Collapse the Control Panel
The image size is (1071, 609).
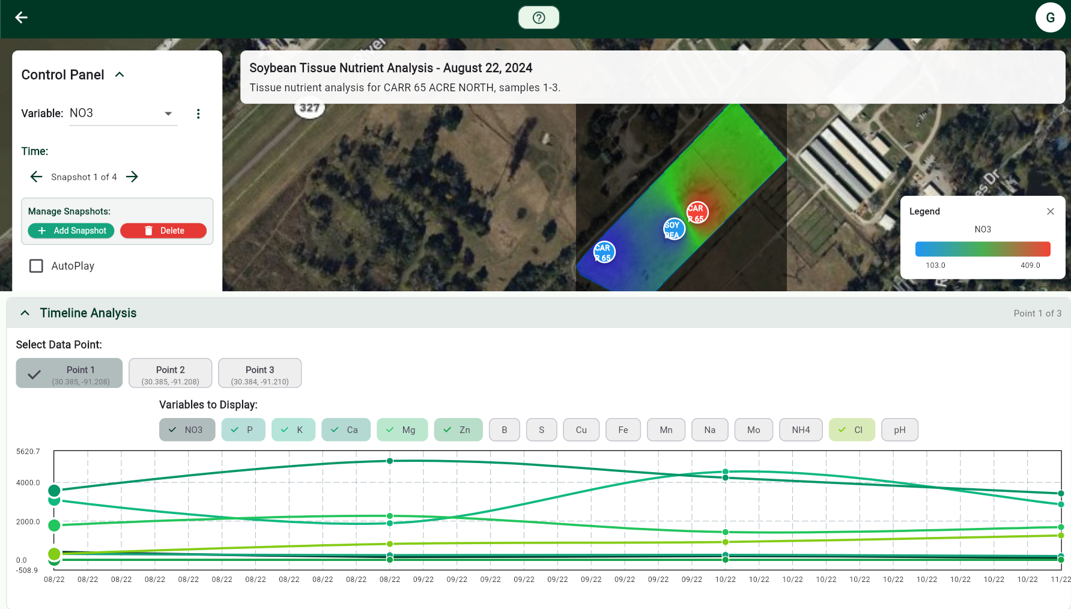[x=120, y=74]
